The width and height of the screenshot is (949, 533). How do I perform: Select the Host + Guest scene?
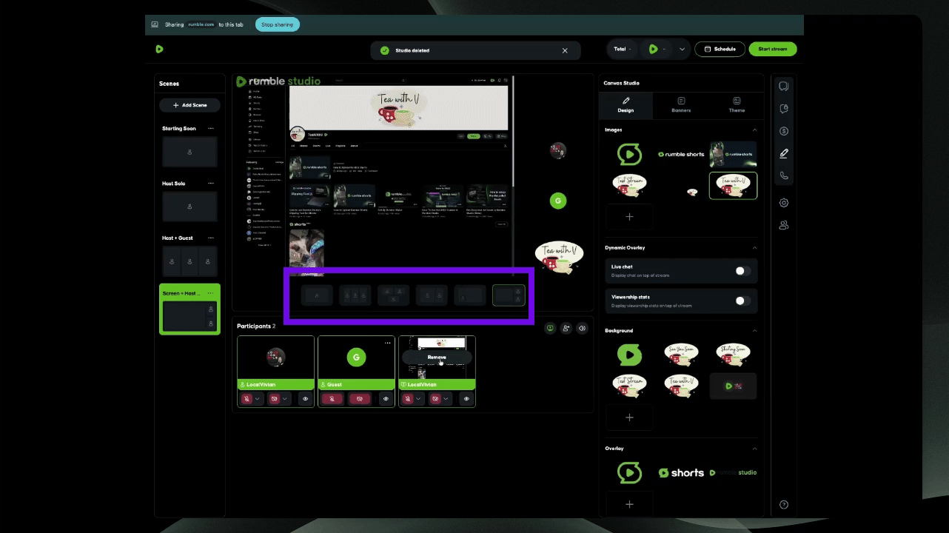click(x=190, y=261)
